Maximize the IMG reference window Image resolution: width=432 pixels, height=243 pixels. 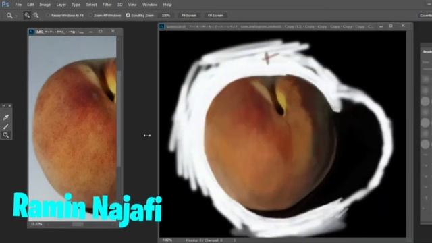click(101, 32)
